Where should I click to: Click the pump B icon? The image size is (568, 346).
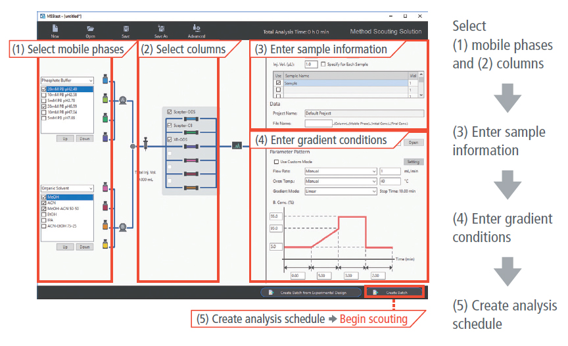[123, 228]
